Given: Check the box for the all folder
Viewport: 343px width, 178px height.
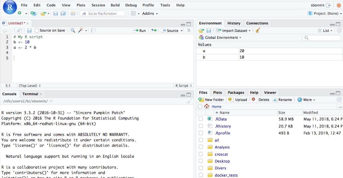Looking at the screenshot, I should [201, 140].
